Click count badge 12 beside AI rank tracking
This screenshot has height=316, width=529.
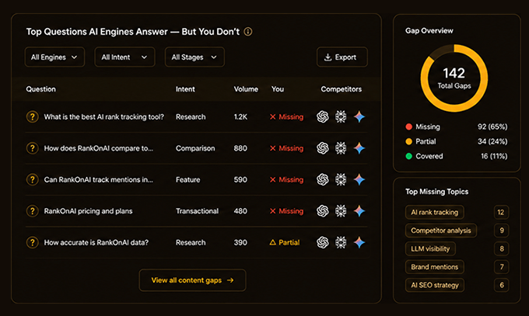501,212
